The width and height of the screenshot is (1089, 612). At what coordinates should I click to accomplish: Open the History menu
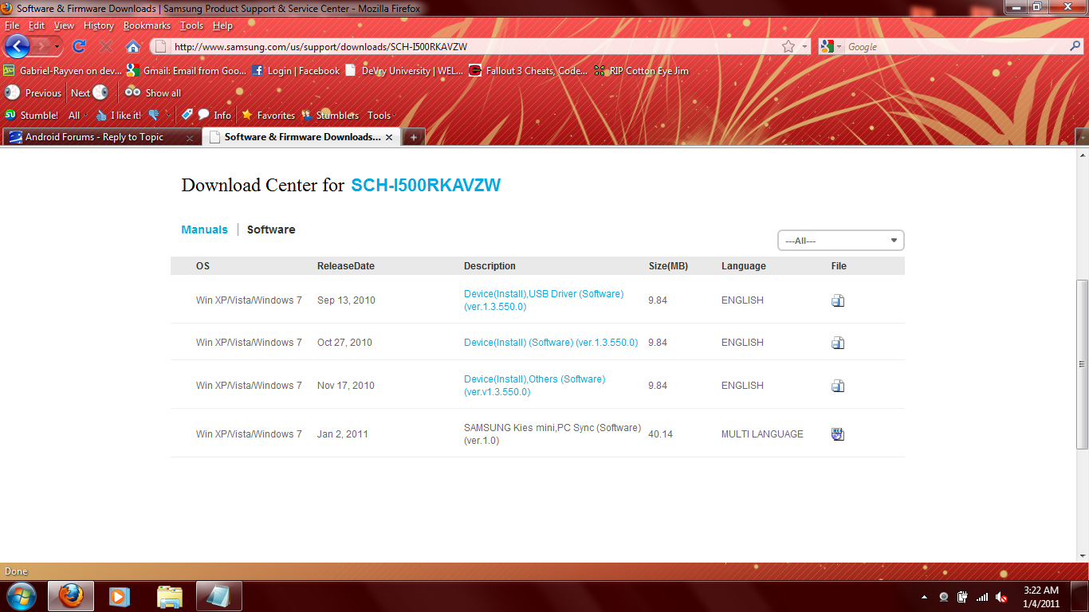tap(99, 25)
